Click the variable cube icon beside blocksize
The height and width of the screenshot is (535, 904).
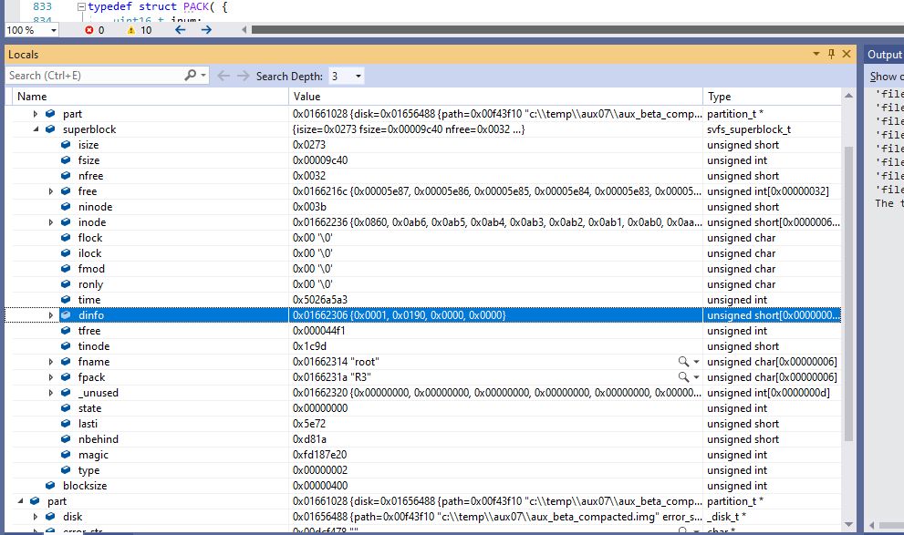tap(50, 486)
